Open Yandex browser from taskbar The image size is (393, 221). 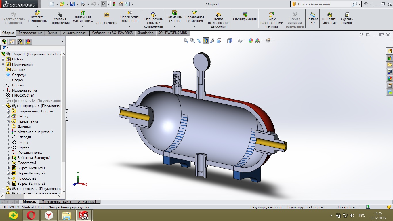pos(49,215)
